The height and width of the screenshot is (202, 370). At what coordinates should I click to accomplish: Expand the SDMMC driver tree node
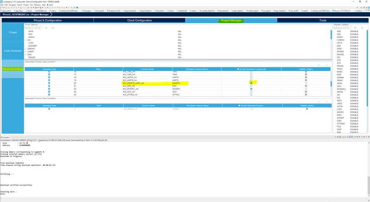[x=26, y=49]
